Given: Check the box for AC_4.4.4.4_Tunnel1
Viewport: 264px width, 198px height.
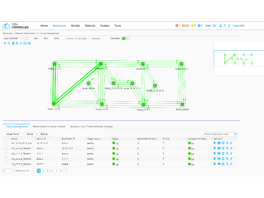Looking at the screenshot, I should (7, 148).
